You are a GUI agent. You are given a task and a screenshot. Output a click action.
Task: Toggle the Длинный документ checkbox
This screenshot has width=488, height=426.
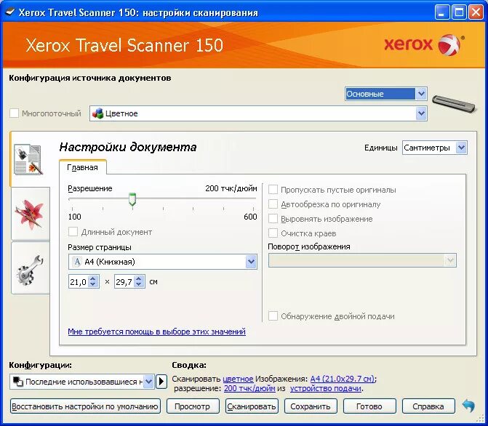tap(73, 232)
